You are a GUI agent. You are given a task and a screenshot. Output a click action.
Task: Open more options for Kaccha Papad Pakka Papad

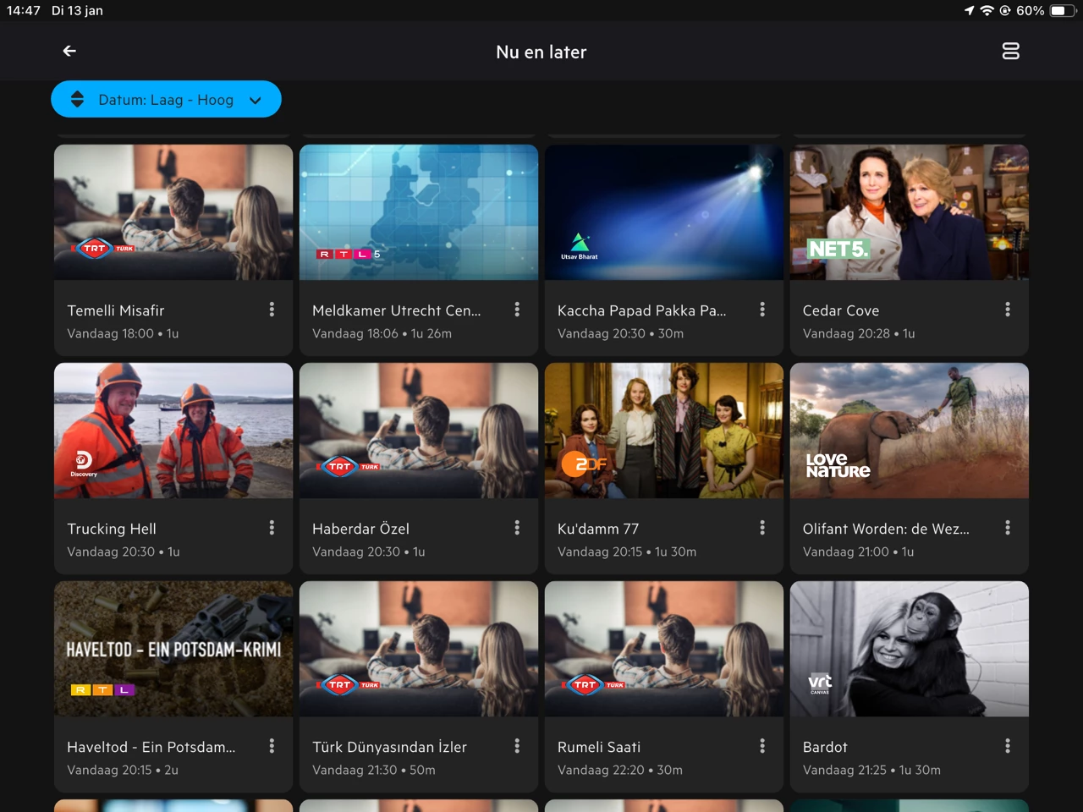762,310
